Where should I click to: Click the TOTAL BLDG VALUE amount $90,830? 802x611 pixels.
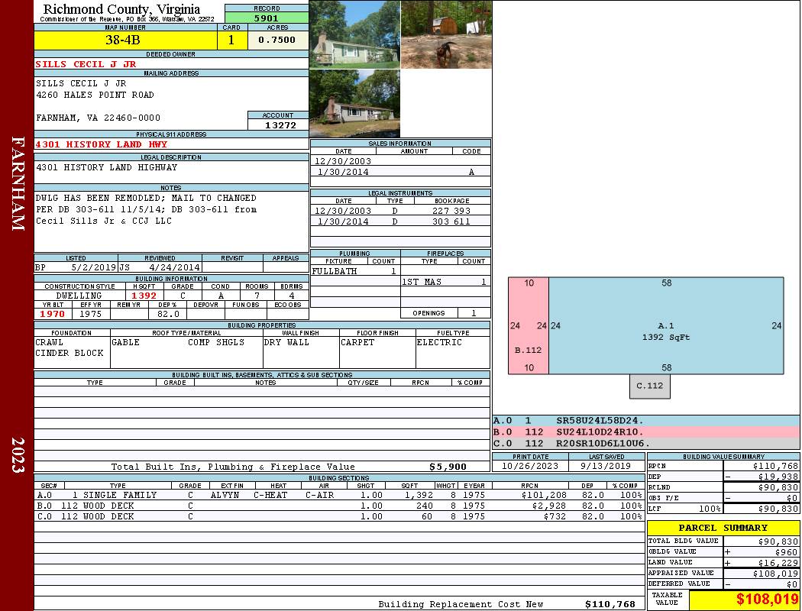pos(778,541)
